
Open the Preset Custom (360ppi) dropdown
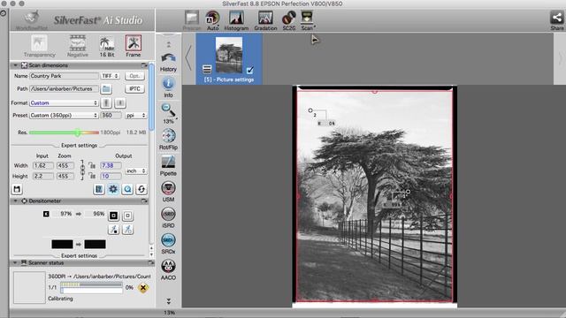[x=64, y=116]
